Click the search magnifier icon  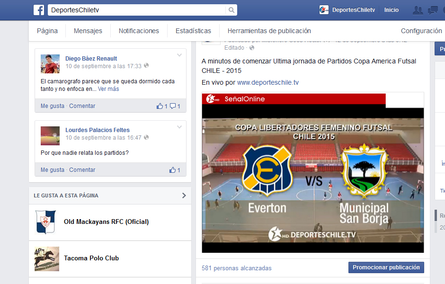click(231, 10)
